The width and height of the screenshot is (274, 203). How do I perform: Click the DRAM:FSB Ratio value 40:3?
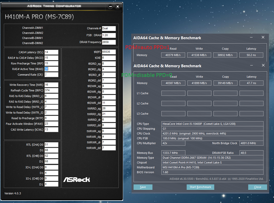pyautogui.click(x=252, y=153)
